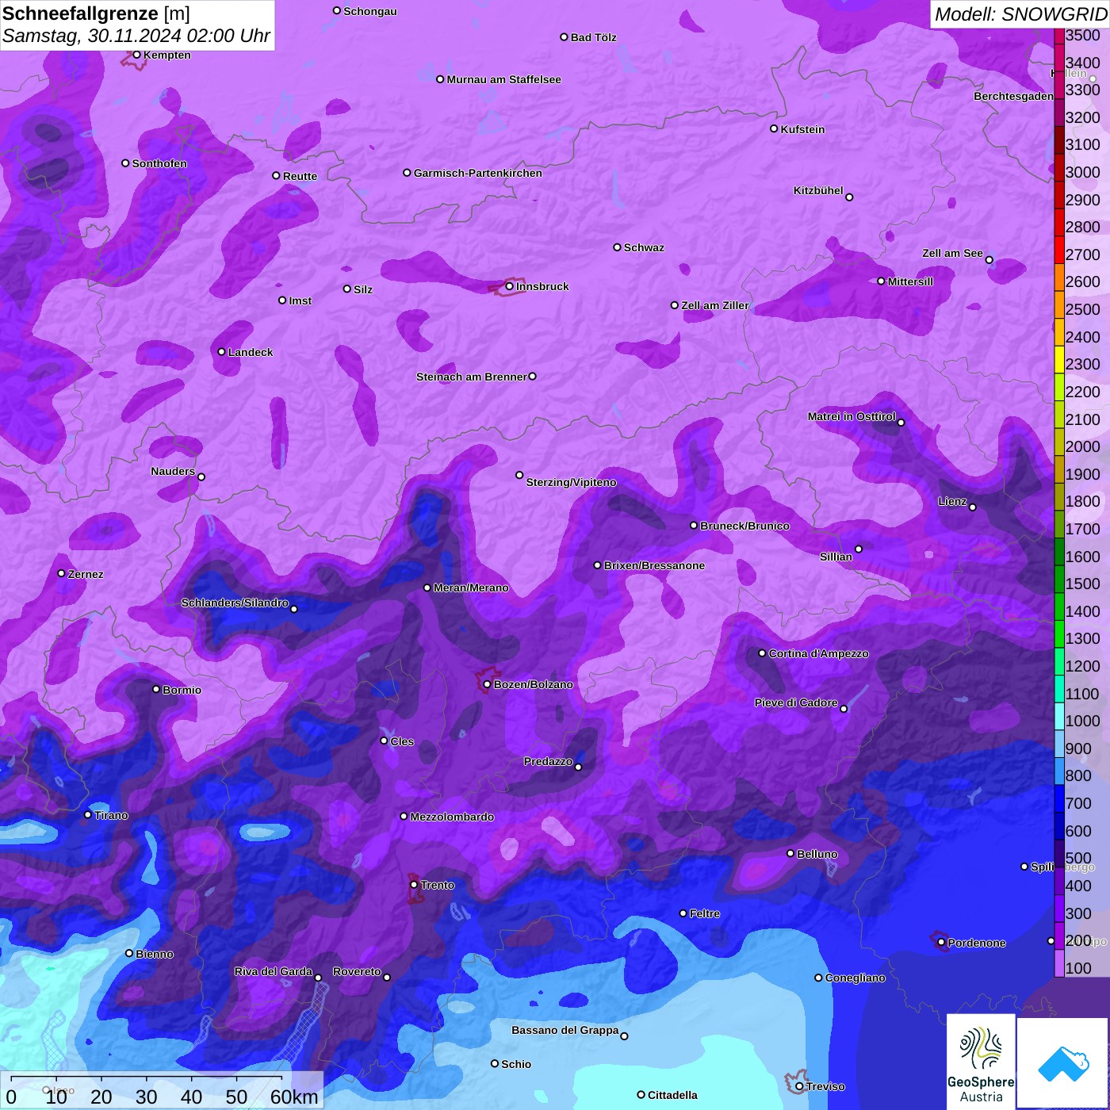Click the Garmisch-Partenkirchen location dot
The height and width of the screenshot is (1110, 1110).
(407, 173)
